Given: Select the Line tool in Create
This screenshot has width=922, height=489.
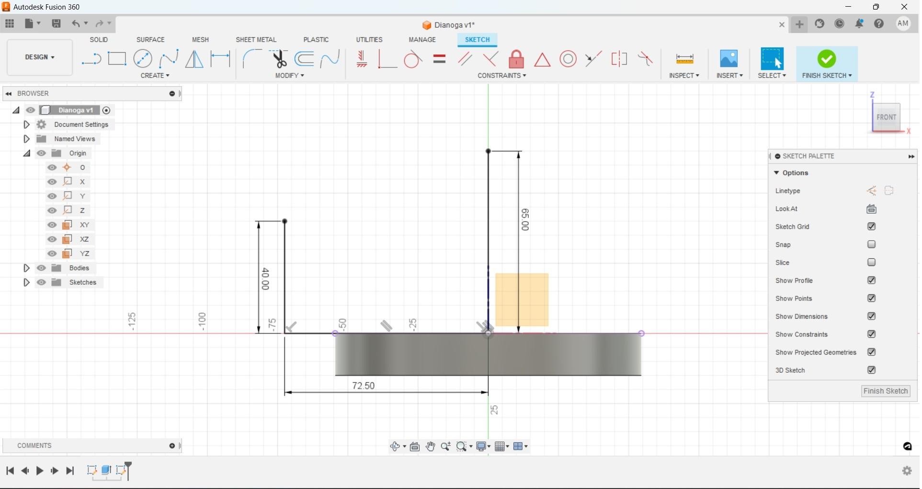Looking at the screenshot, I should tap(91, 59).
